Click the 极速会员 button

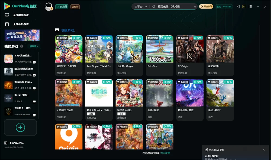pyautogui.click(x=206, y=6)
